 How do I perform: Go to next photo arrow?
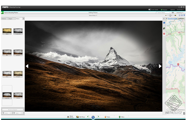160,66
